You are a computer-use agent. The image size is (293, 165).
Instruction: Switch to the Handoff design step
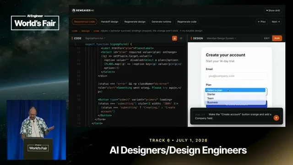(109, 22)
